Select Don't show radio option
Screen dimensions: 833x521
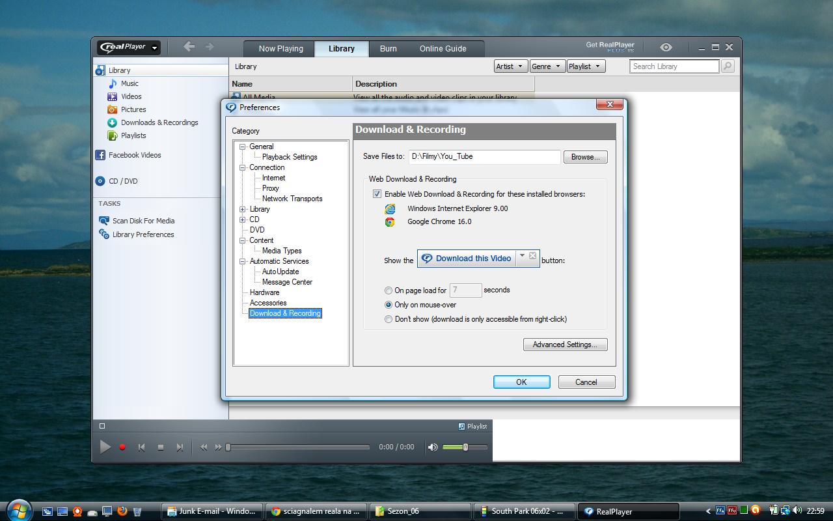tap(389, 319)
